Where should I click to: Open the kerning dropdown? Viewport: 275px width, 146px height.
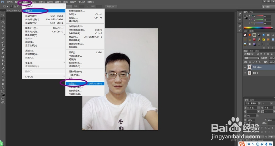(x=254, y=111)
